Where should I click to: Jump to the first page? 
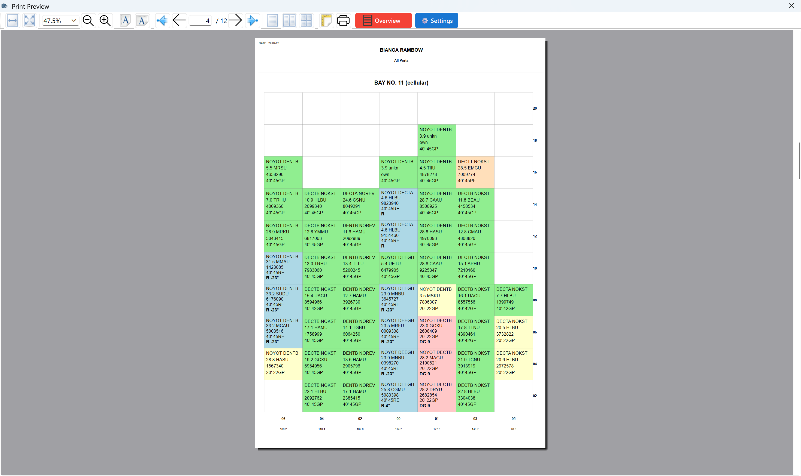(x=162, y=20)
